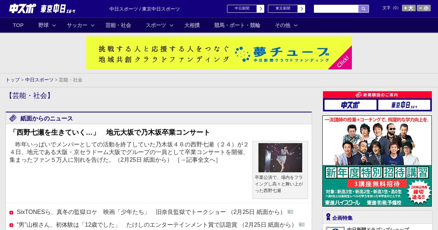Click the 企画特集 sidebar heading
Screen dimensions: 438x230
pos(342,218)
